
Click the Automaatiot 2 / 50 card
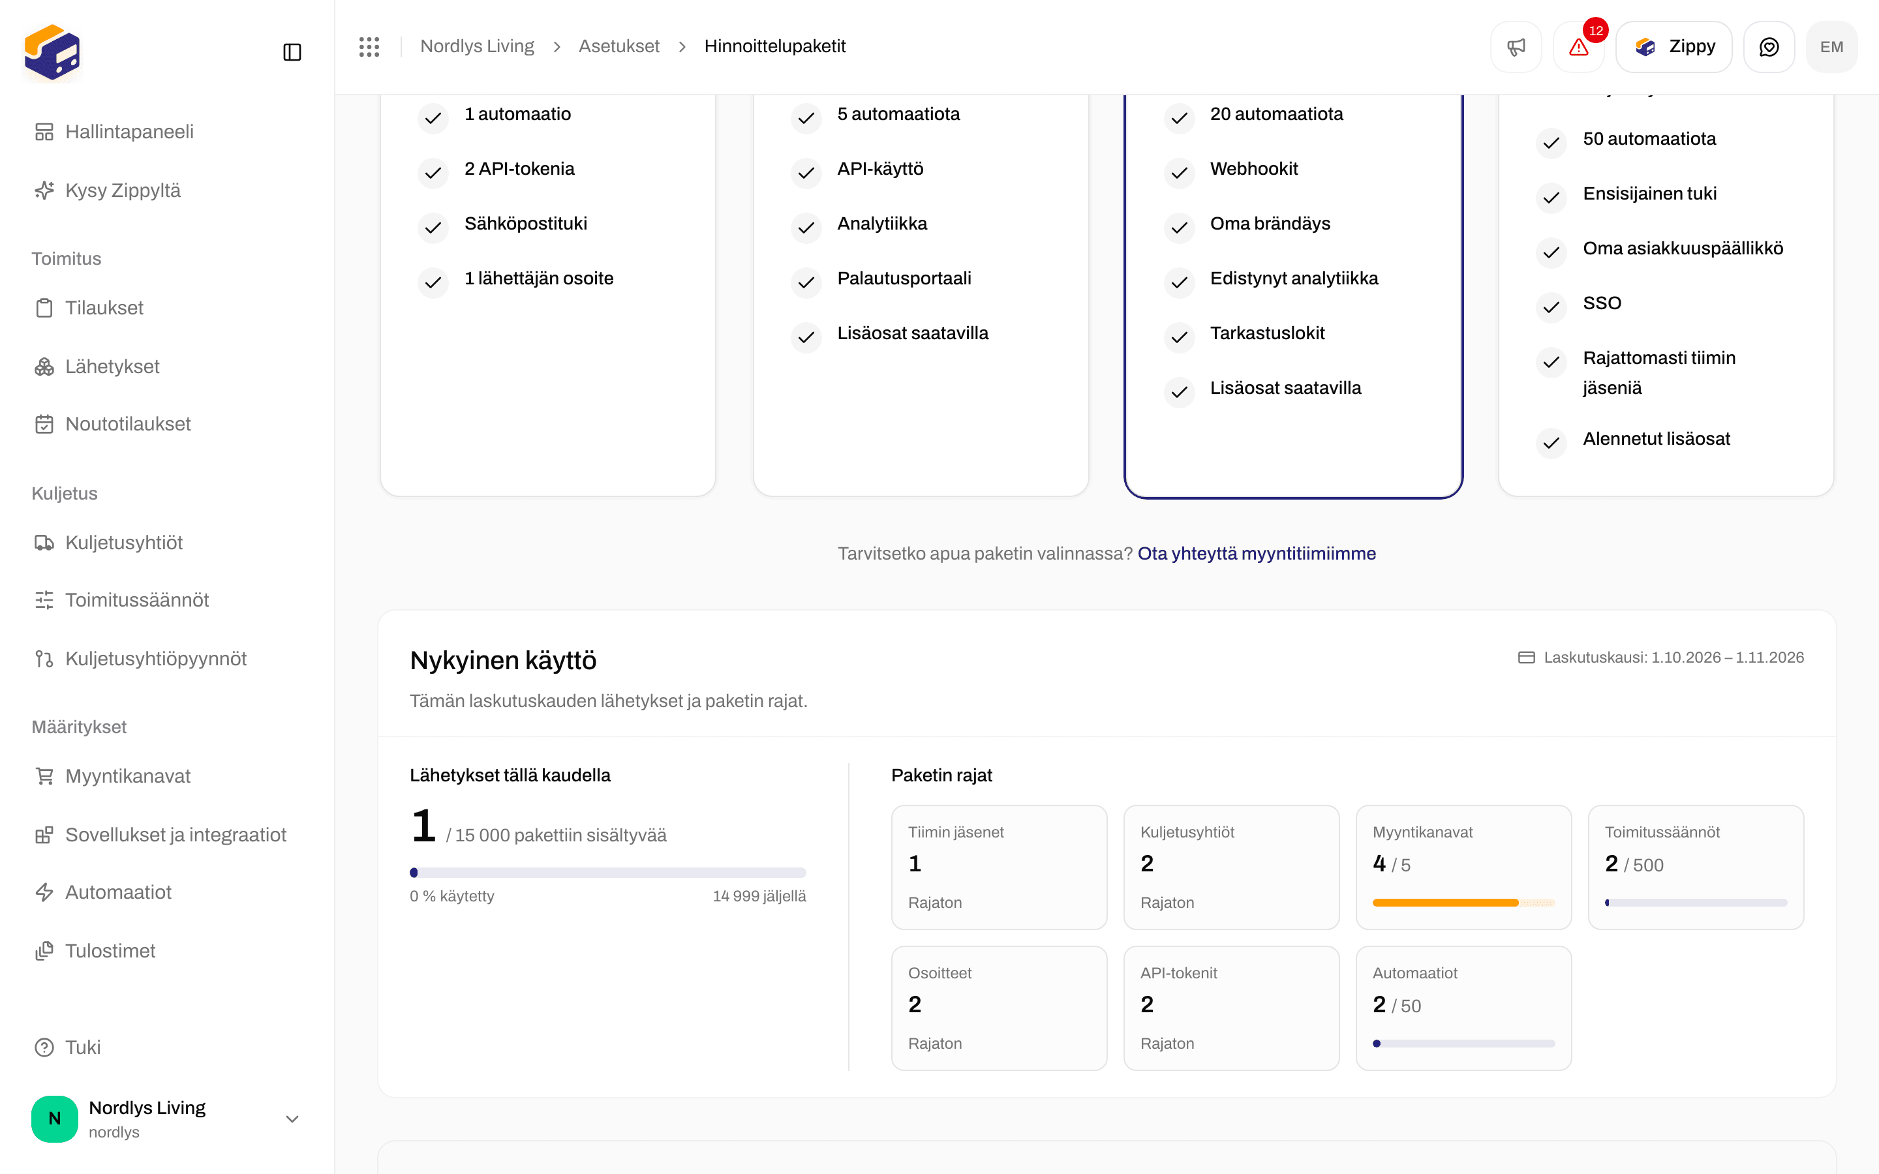(1463, 1008)
